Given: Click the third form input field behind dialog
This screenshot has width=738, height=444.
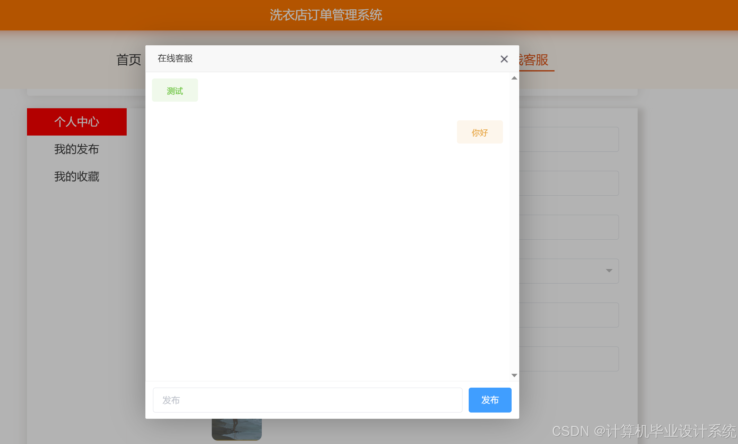Looking at the screenshot, I should pyautogui.click(x=568, y=227).
